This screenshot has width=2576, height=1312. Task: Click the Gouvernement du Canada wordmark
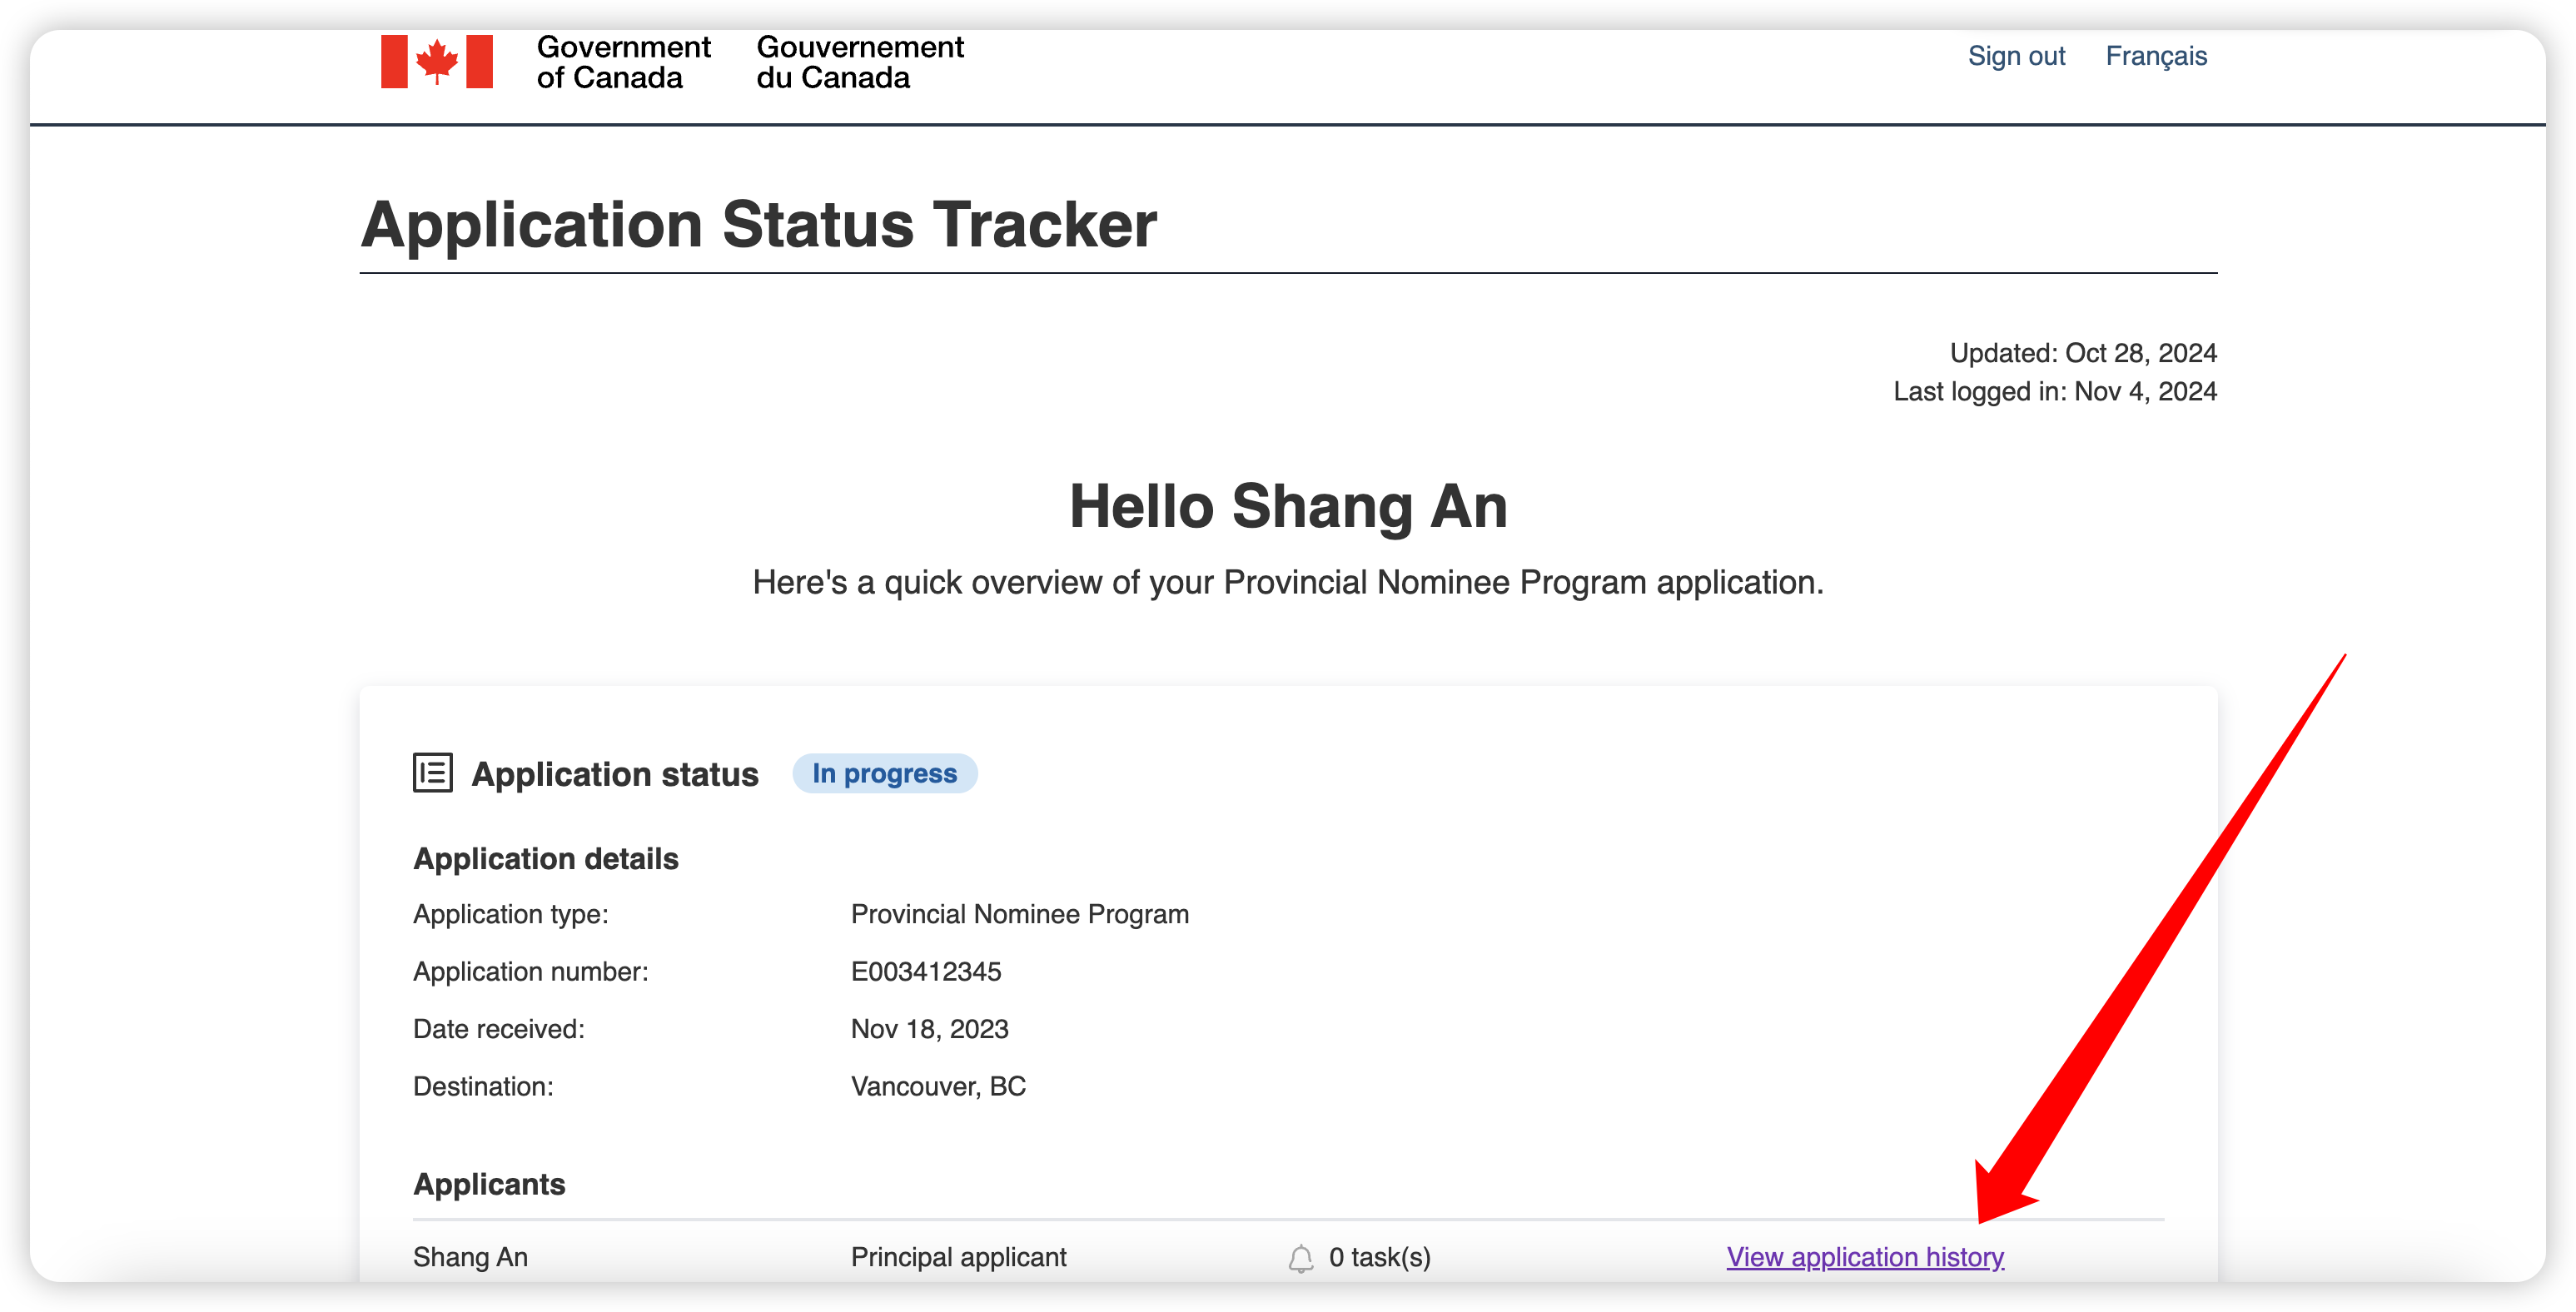(x=860, y=62)
